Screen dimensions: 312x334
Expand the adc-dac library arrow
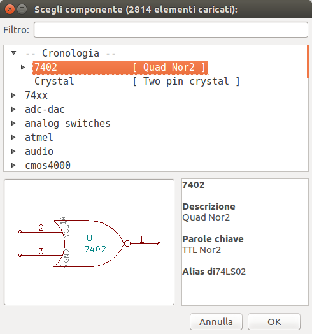pyautogui.click(x=13, y=109)
